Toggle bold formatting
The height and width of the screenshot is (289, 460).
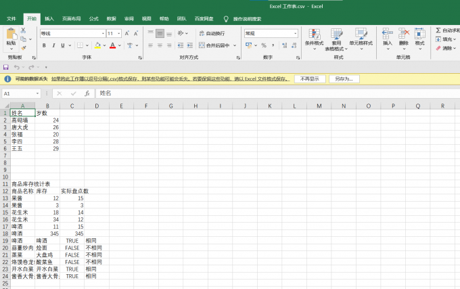coord(44,45)
